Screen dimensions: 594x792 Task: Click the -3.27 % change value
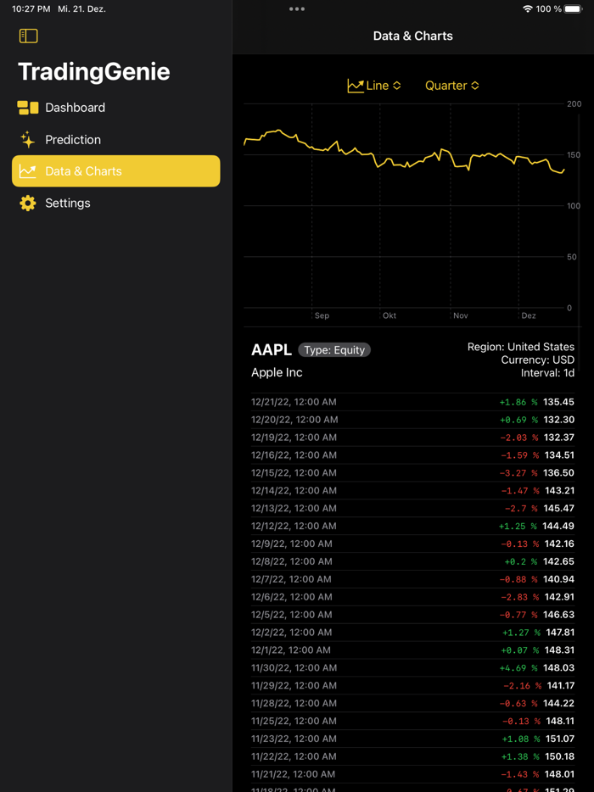pos(519,473)
